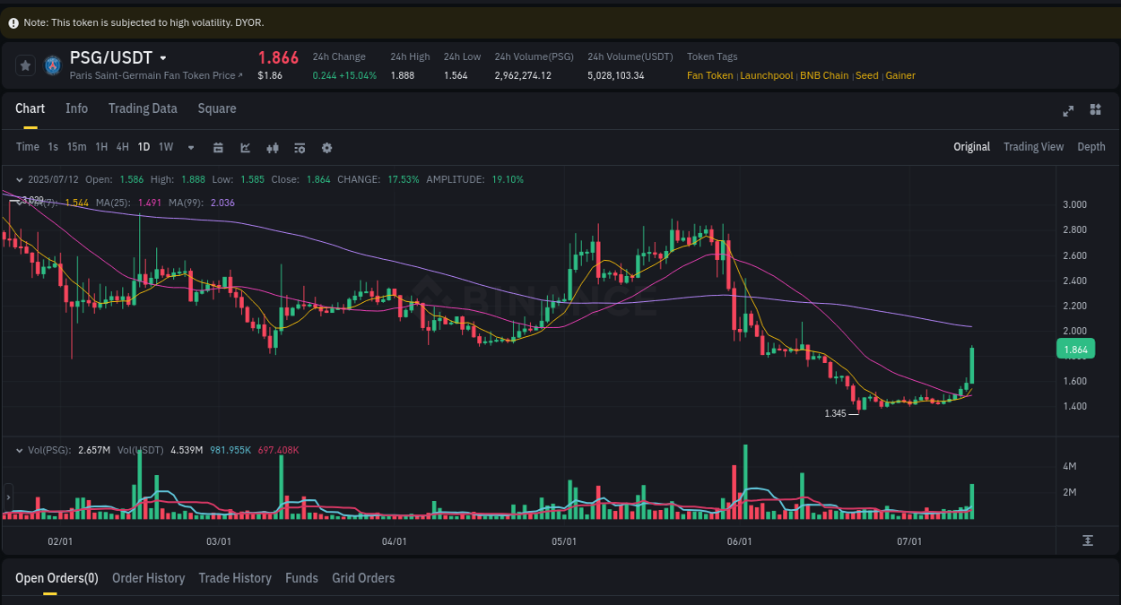Open the indicator list icon
Screen dimensions: 1121x605
click(x=300, y=147)
